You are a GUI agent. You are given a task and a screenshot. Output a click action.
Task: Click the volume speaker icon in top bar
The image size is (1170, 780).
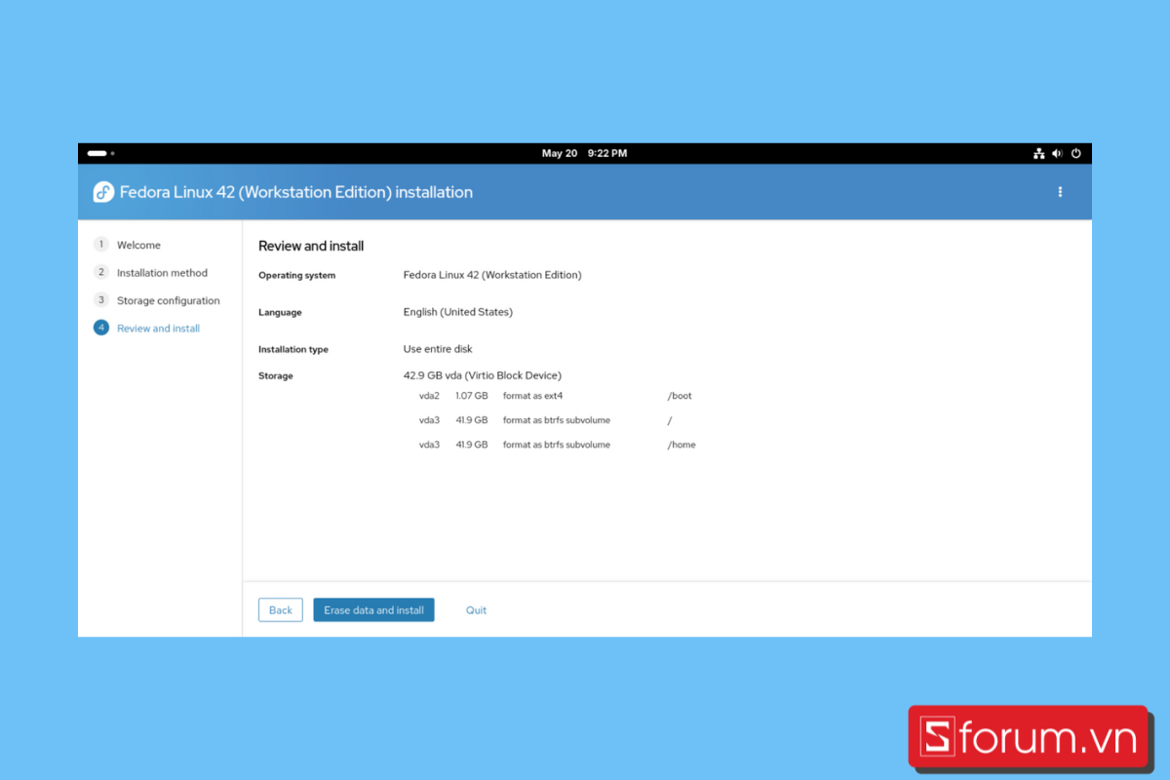(x=1058, y=154)
